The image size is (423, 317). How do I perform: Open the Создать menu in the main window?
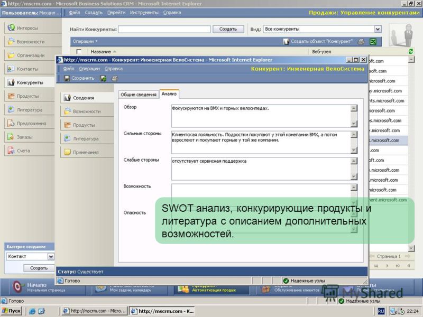[94, 12]
